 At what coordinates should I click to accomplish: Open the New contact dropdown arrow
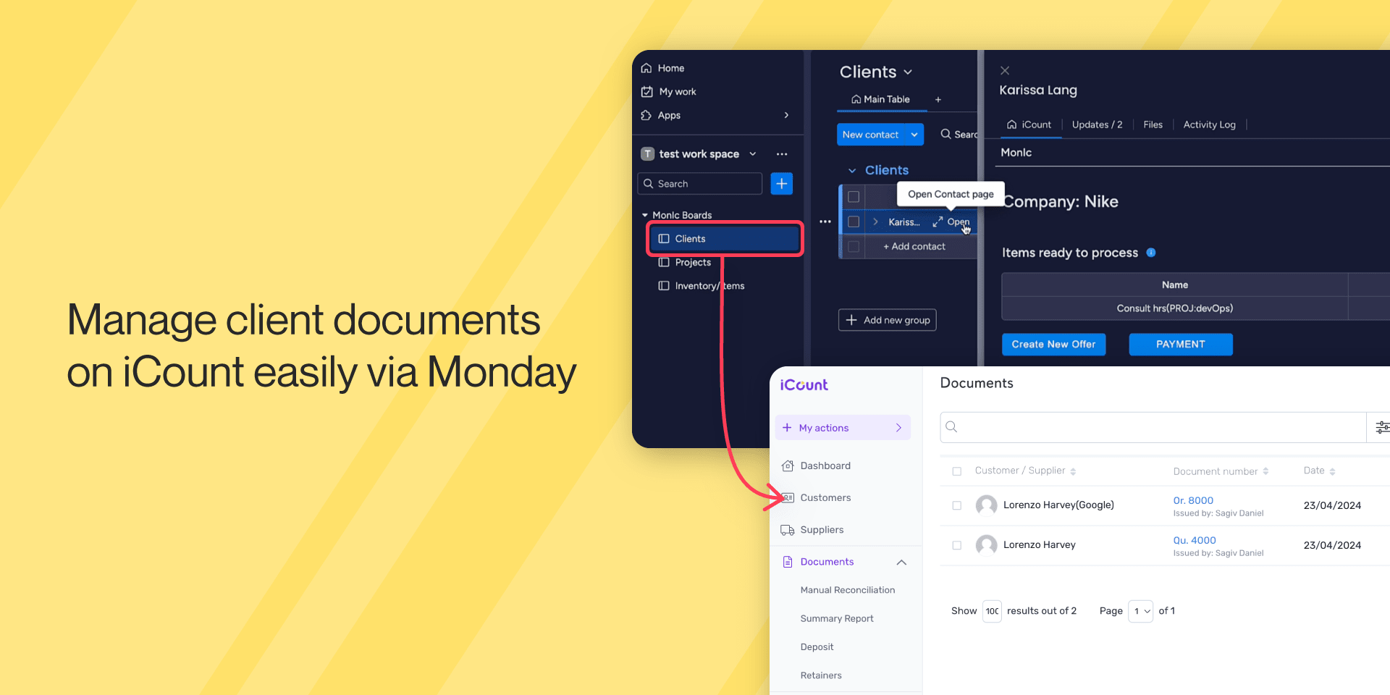[914, 135]
